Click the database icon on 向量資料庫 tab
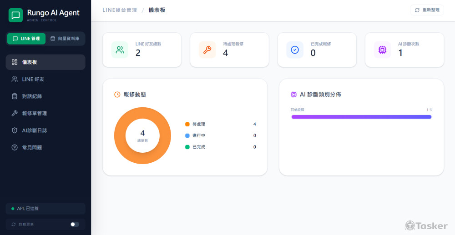The height and width of the screenshot is (235, 455). [52, 39]
